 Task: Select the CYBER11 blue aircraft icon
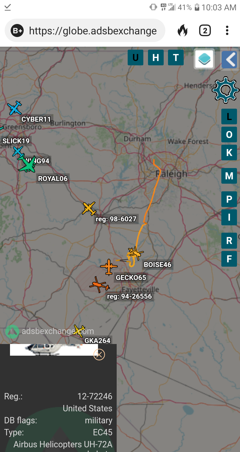pos(15,108)
